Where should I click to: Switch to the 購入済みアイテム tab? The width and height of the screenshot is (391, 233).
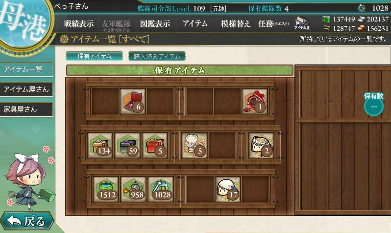157,56
